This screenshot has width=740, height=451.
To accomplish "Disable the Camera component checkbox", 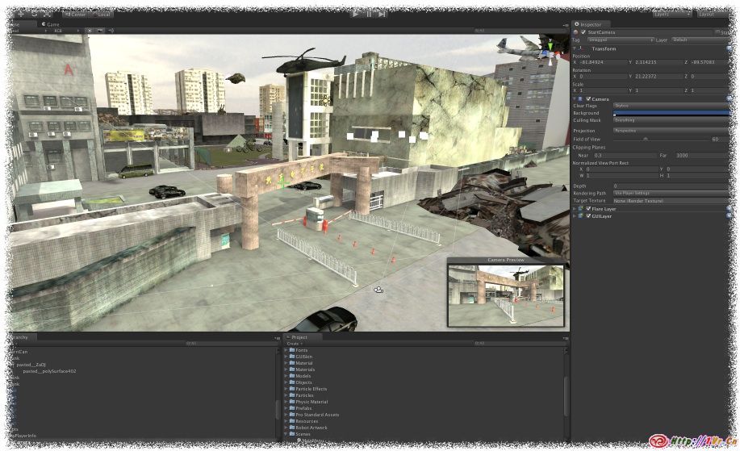I will coord(589,98).
